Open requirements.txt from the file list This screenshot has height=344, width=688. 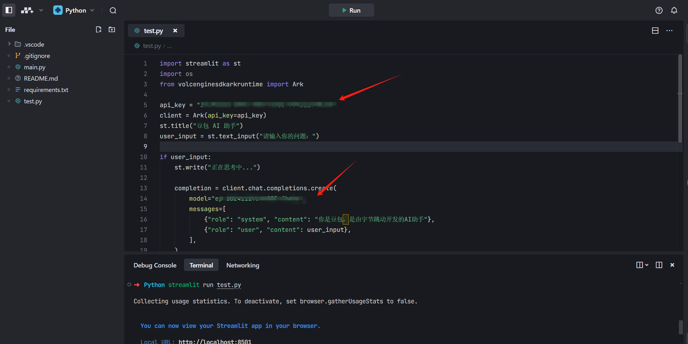(x=46, y=90)
